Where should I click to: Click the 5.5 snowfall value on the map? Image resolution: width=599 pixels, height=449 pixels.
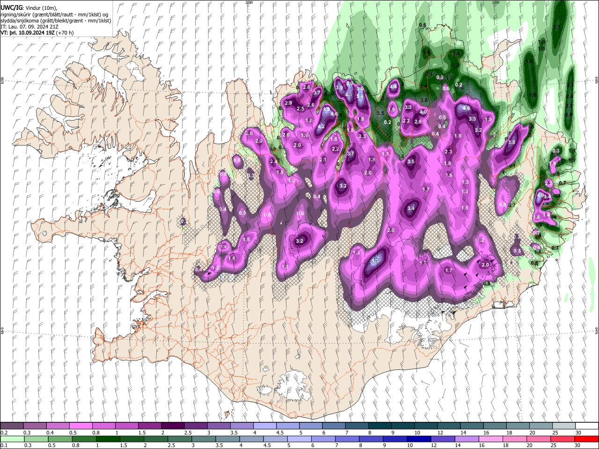(x=360, y=88)
